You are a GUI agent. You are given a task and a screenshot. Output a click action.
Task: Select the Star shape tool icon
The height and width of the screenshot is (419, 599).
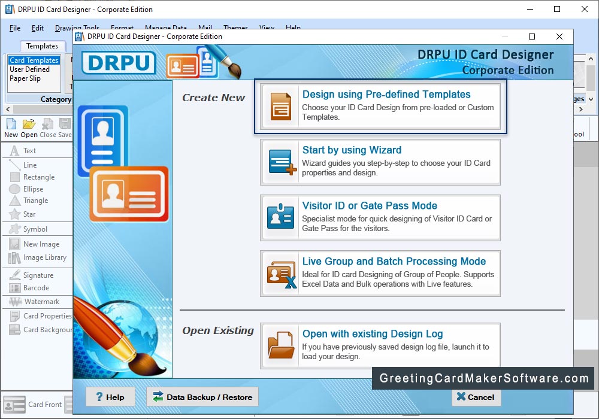(14, 214)
